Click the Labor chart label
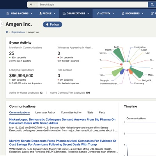The width and height of the screenshot is (156, 156). 144,50
